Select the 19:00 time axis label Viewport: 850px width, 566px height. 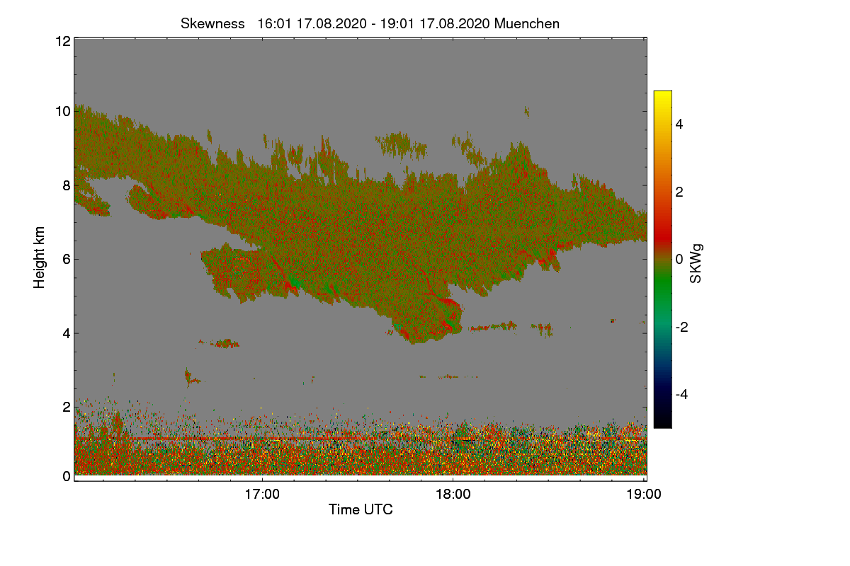coord(643,495)
